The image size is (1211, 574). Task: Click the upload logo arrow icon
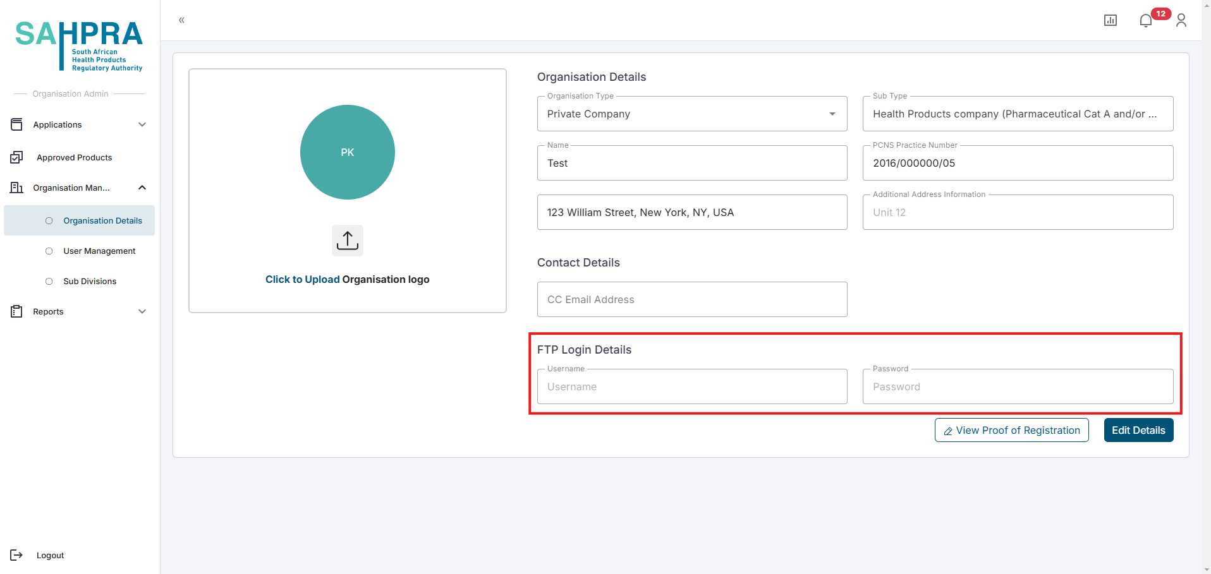(x=347, y=241)
